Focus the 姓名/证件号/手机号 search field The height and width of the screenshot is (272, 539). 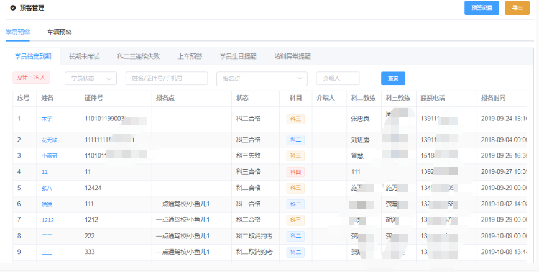(167, 78)
